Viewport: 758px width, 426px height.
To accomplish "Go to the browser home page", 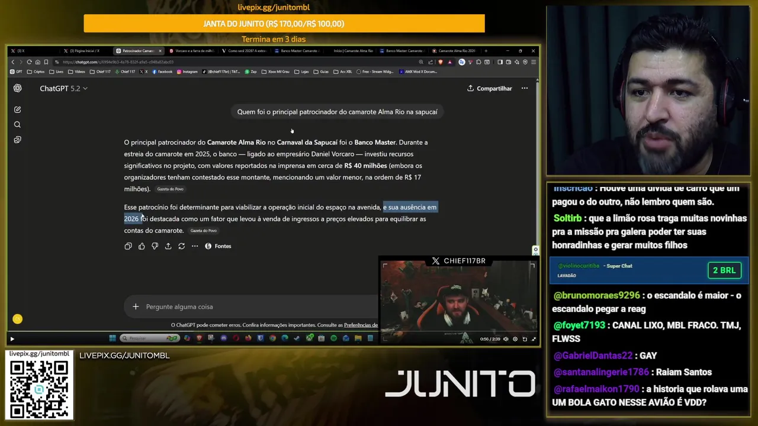I will [38, 62].
